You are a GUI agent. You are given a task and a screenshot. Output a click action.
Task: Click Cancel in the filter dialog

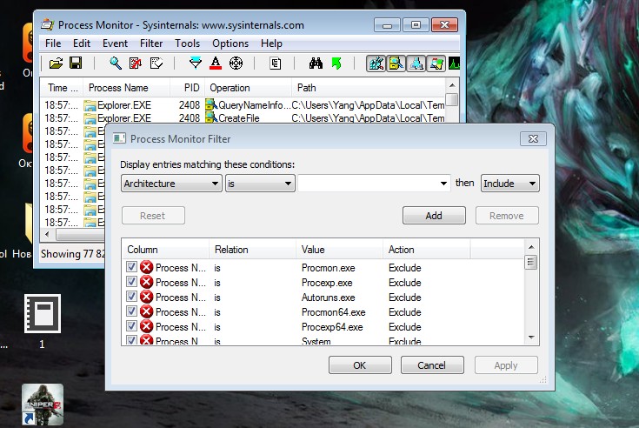[432, 364]
